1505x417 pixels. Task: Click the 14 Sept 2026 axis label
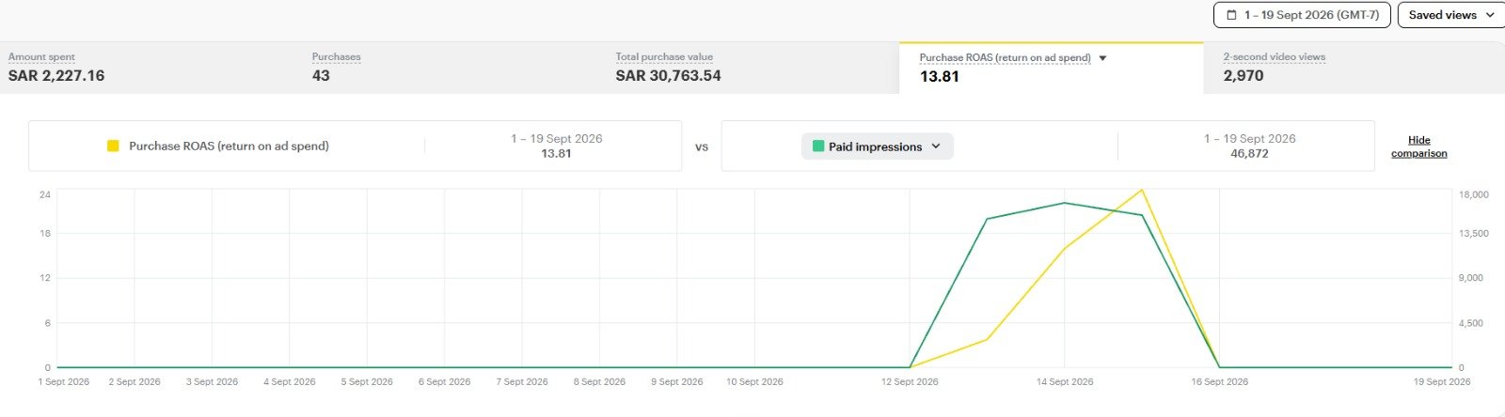click(1065, 382)
